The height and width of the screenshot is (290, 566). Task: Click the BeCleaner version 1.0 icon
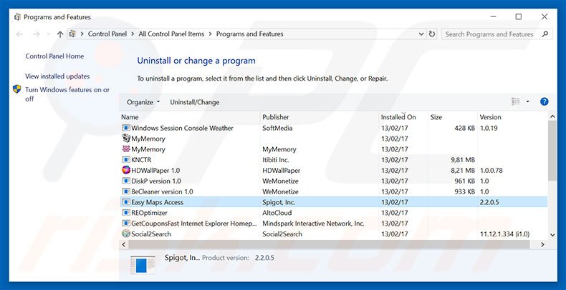(x=126, y=191)
